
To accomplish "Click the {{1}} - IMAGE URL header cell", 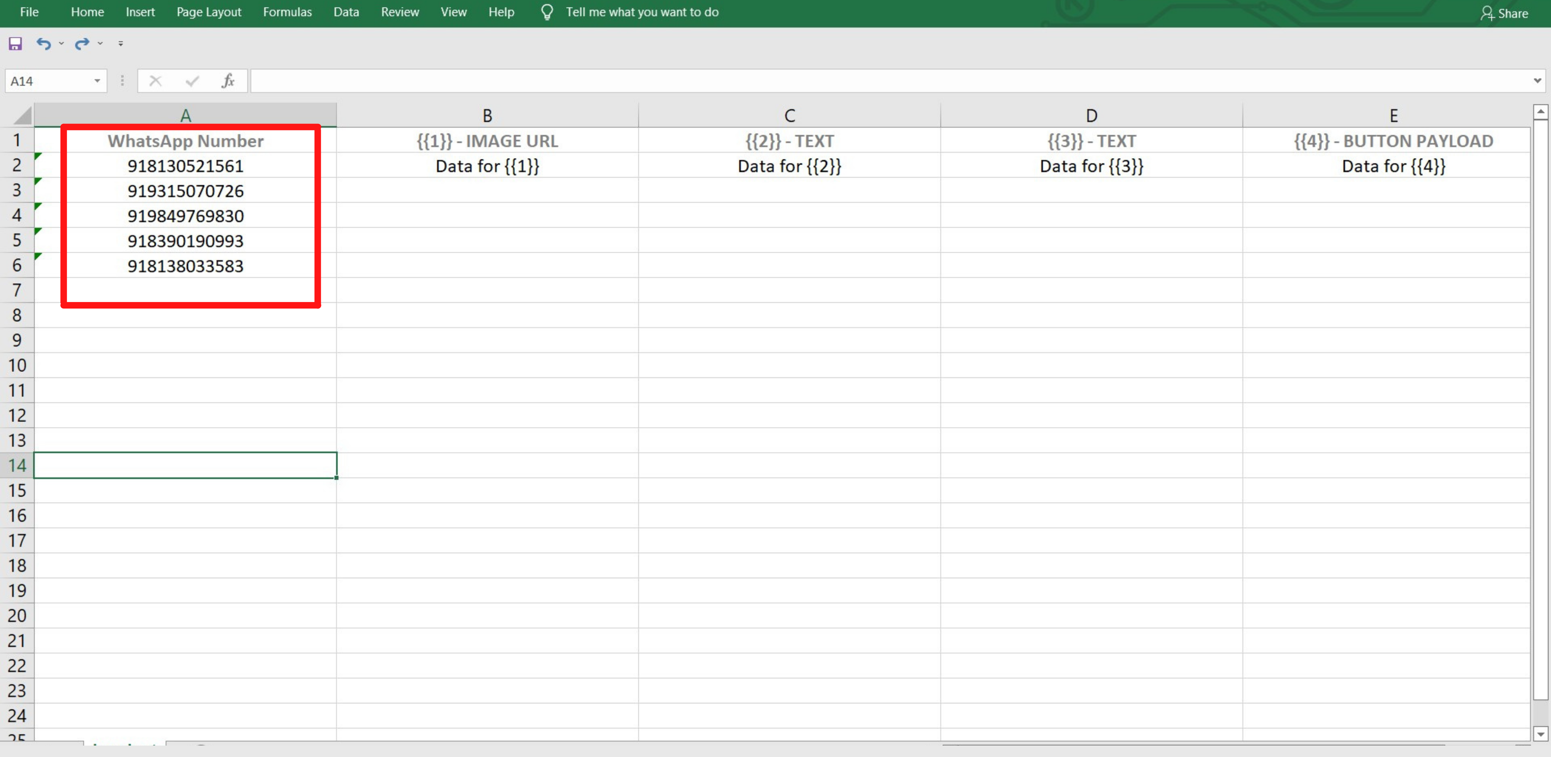I will 488,140.
